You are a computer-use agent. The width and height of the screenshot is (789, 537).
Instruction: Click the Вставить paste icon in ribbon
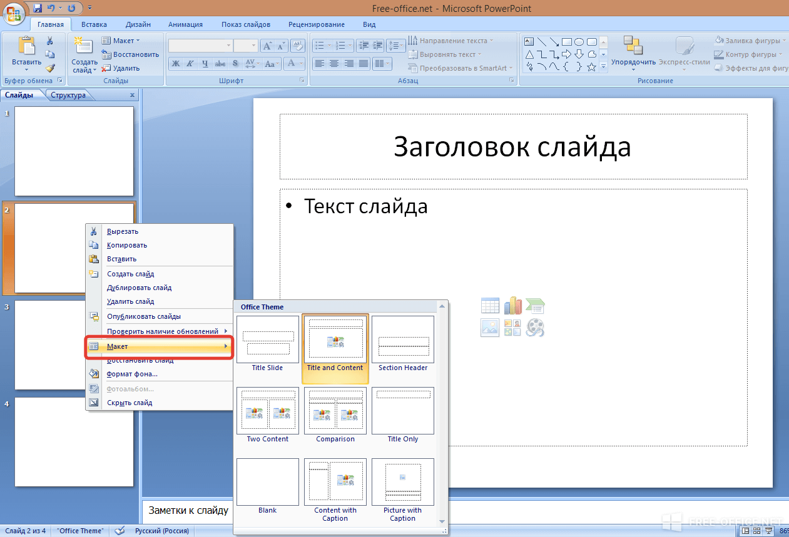(x=26, y=47)
